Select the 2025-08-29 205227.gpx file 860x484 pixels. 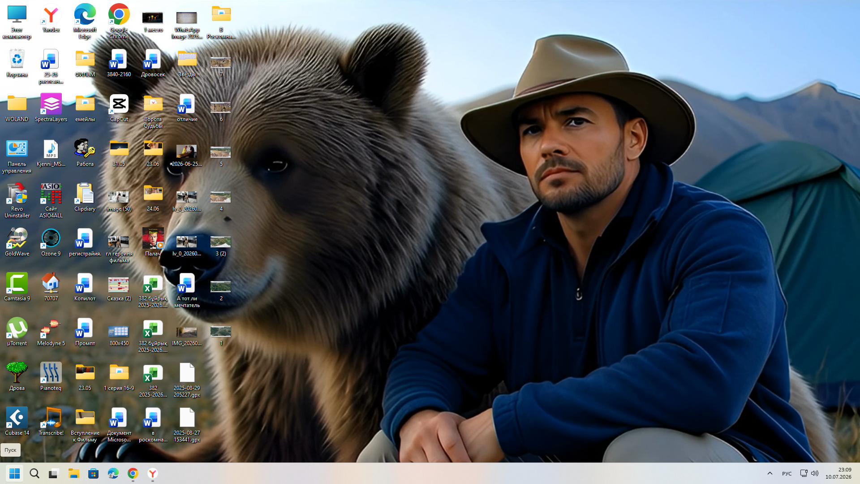187,380
